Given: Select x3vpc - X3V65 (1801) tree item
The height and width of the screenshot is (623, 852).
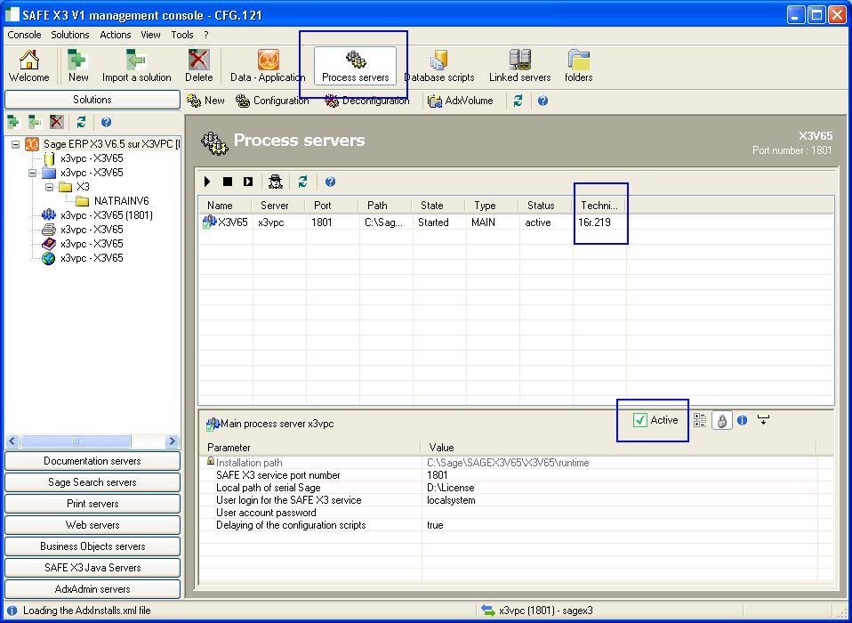Looking at the screenshot, I should pos(107,215).
